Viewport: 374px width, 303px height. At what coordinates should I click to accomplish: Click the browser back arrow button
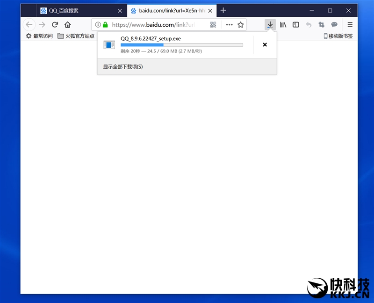point(29,25)
